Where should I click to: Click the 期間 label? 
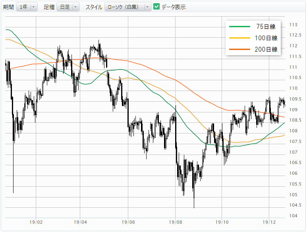(8, 7)
